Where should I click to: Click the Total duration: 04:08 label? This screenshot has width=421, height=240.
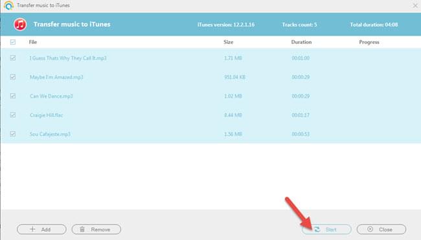point(374,25)
